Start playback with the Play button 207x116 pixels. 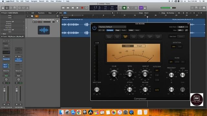(77, 8)
